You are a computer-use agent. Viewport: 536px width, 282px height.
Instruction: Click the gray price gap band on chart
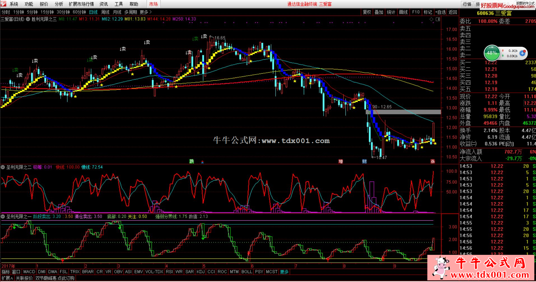pos(403,112)
